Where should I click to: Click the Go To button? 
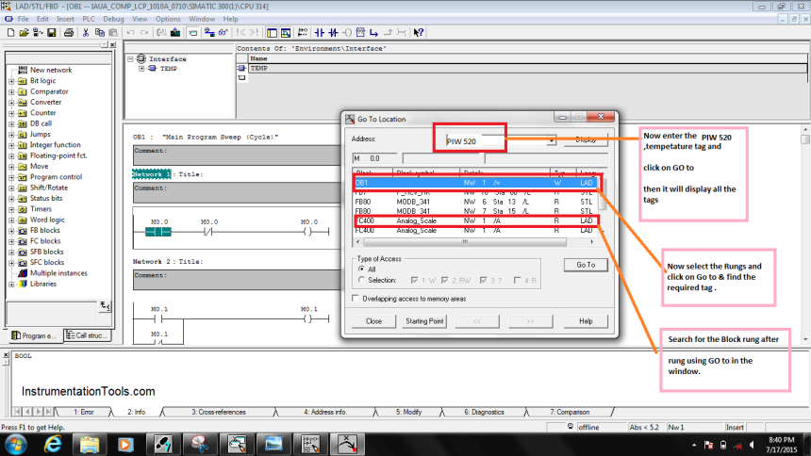[586, 265]
